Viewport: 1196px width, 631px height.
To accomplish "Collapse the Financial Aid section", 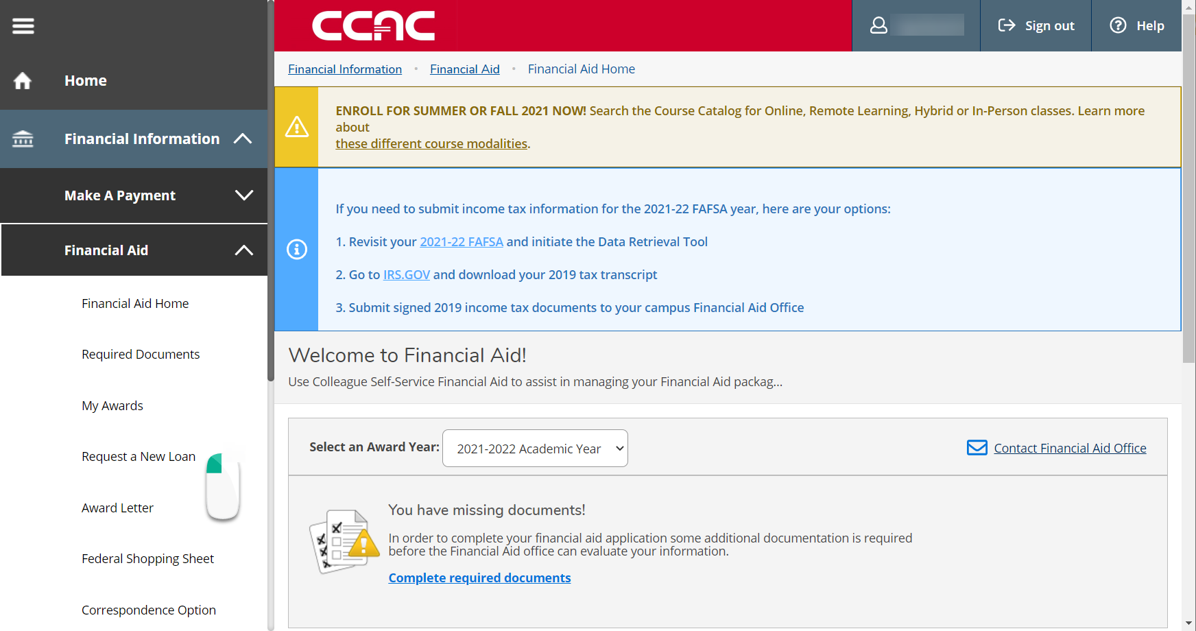I will click(243, 250).
